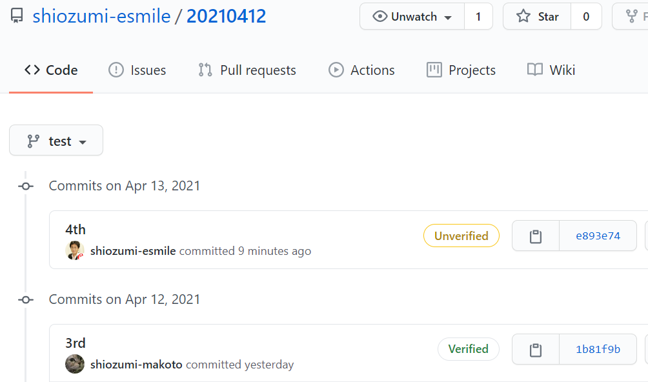
Task: Go to the Projects tab
Action: tap(461, 70)
